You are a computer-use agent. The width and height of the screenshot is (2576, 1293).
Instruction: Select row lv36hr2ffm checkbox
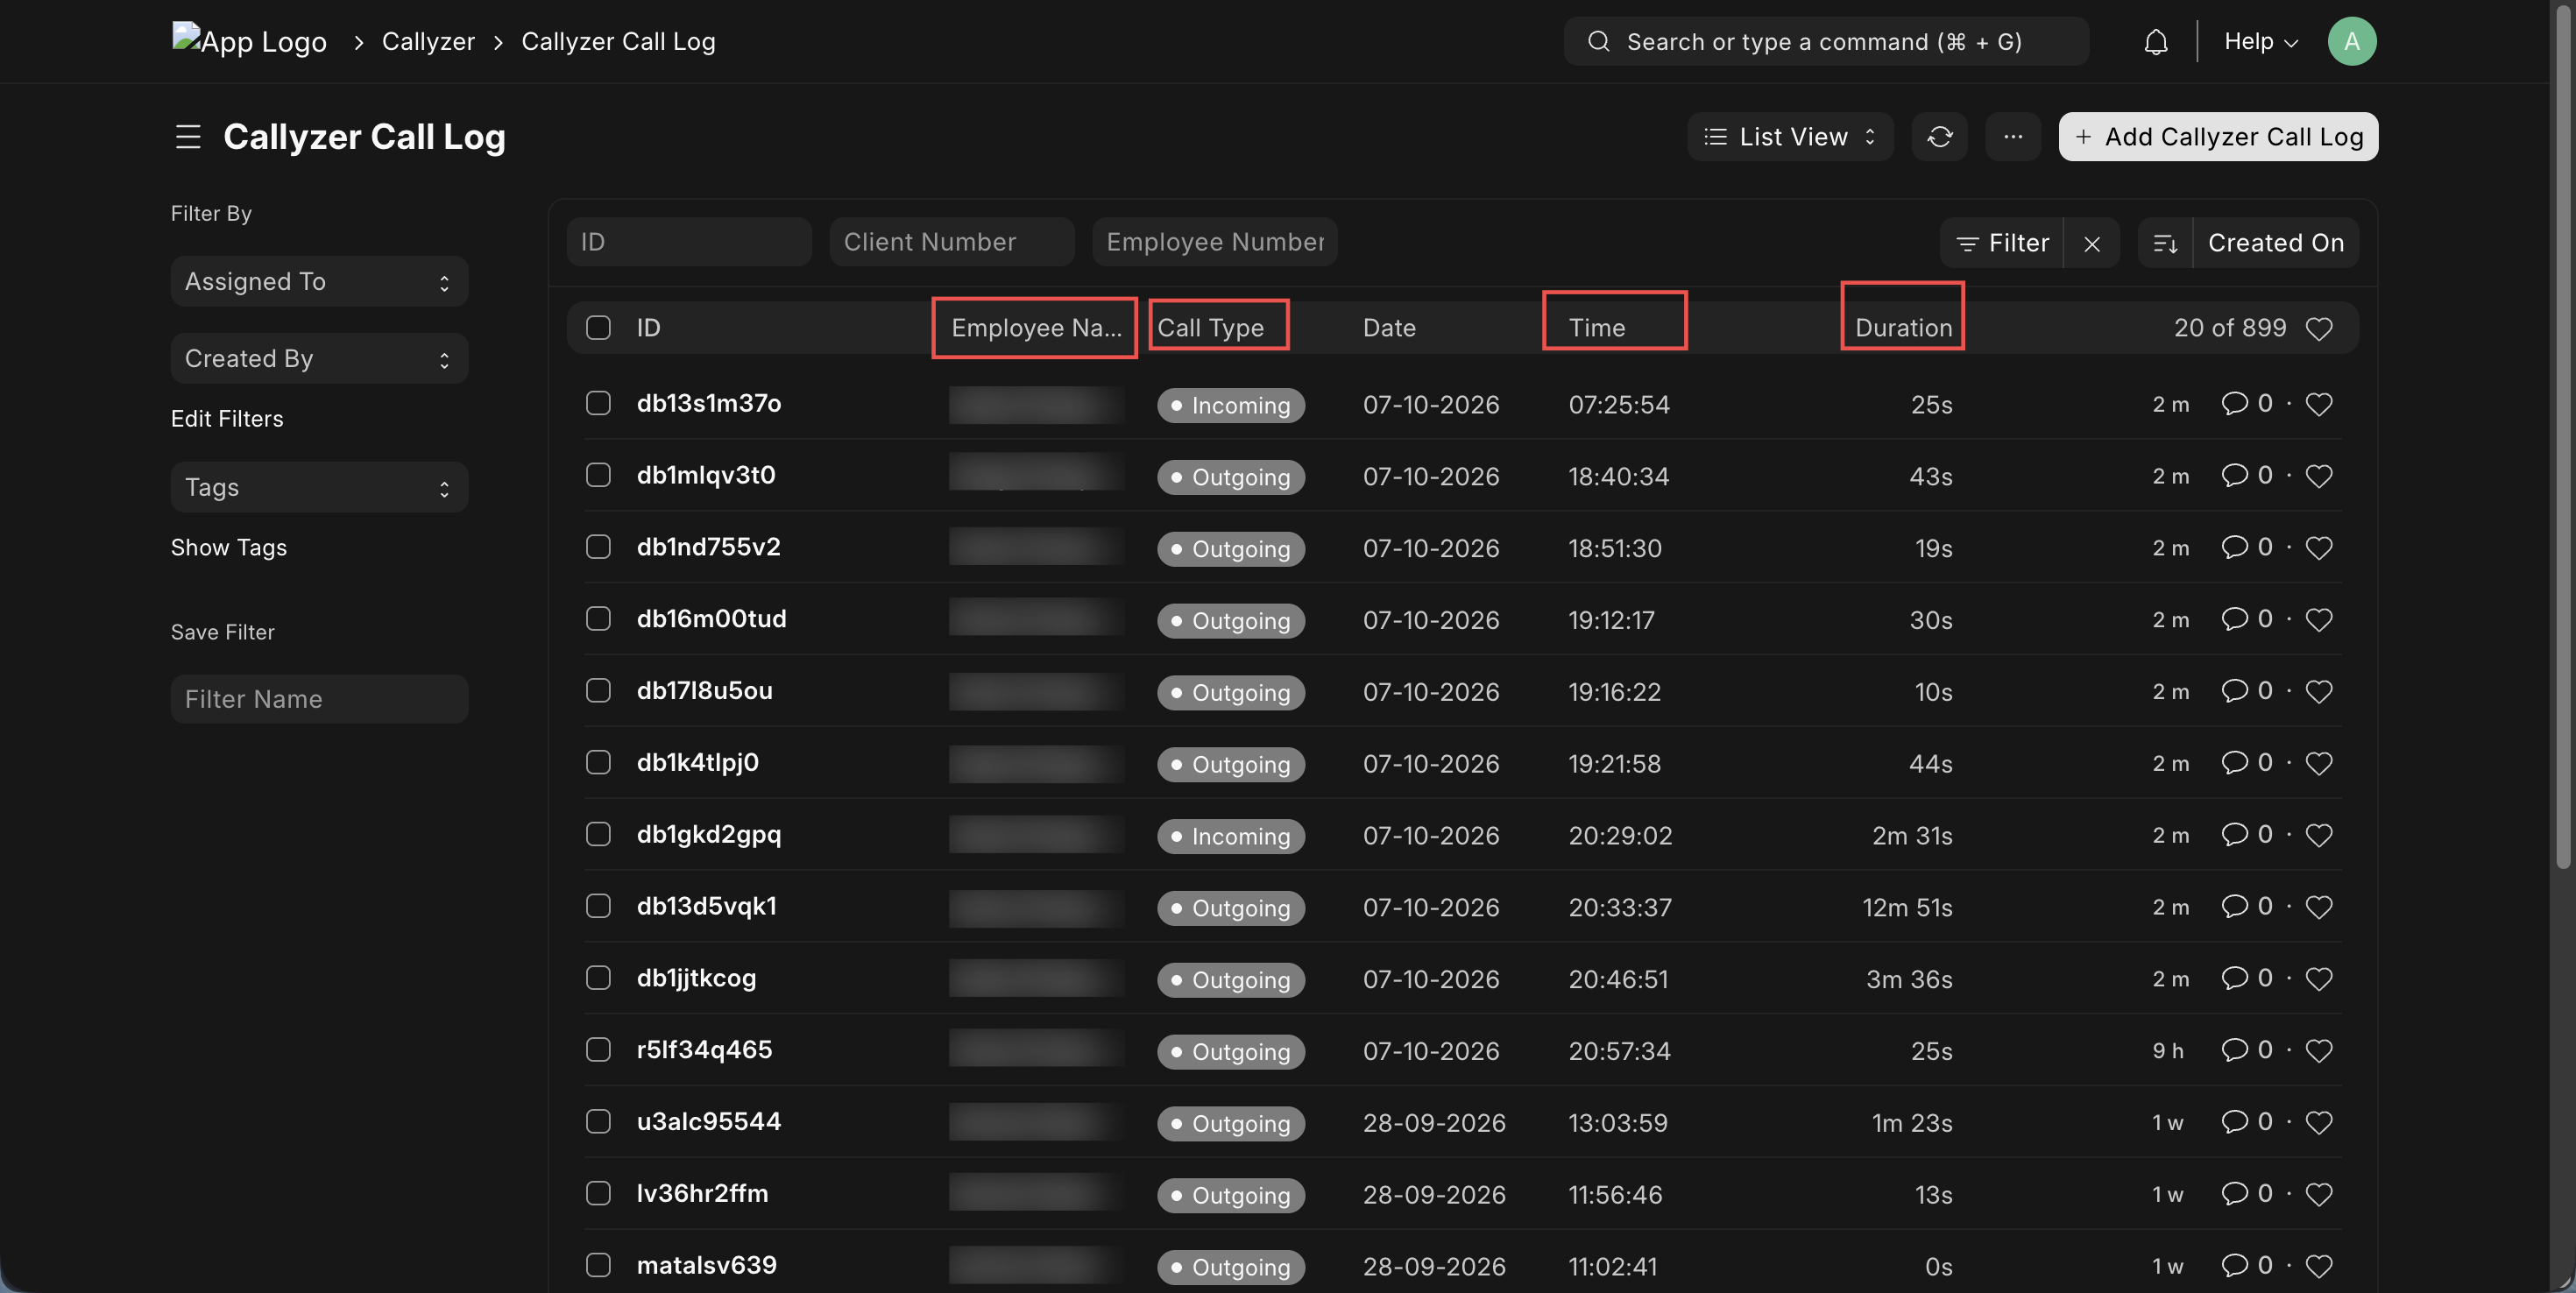click(x=598, y=1193)
